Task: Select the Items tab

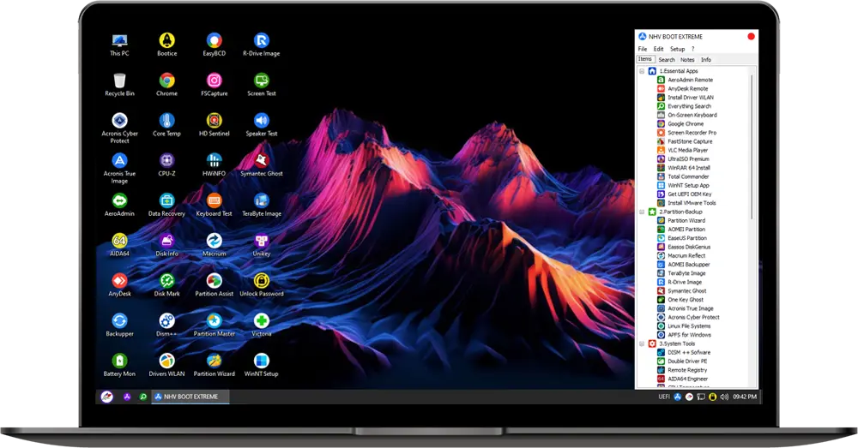Action: click(x=645, y=59)
